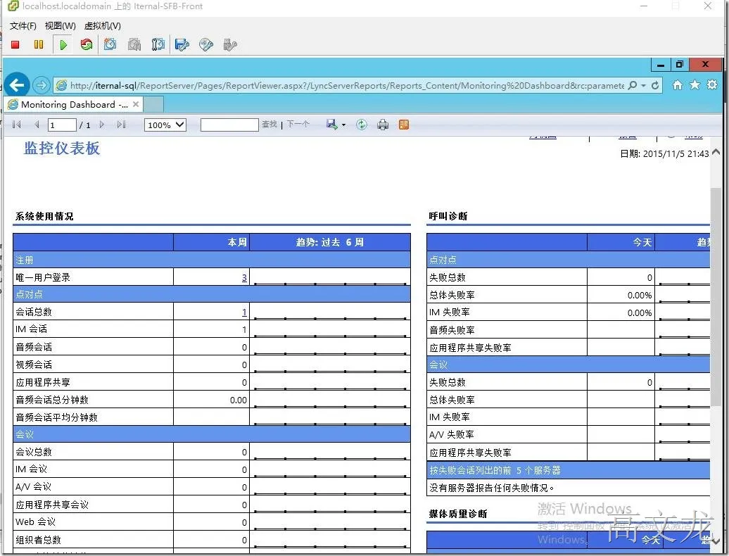The image size is (729, 556).
Task: Restore the inner IE window
Action: coord(679,65)
